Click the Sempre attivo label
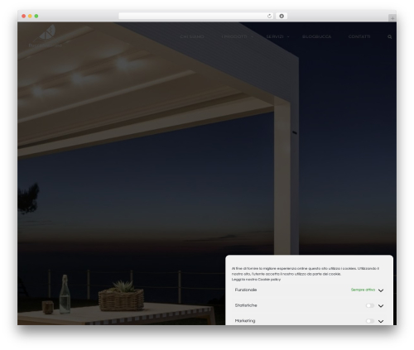 point(363,290)
